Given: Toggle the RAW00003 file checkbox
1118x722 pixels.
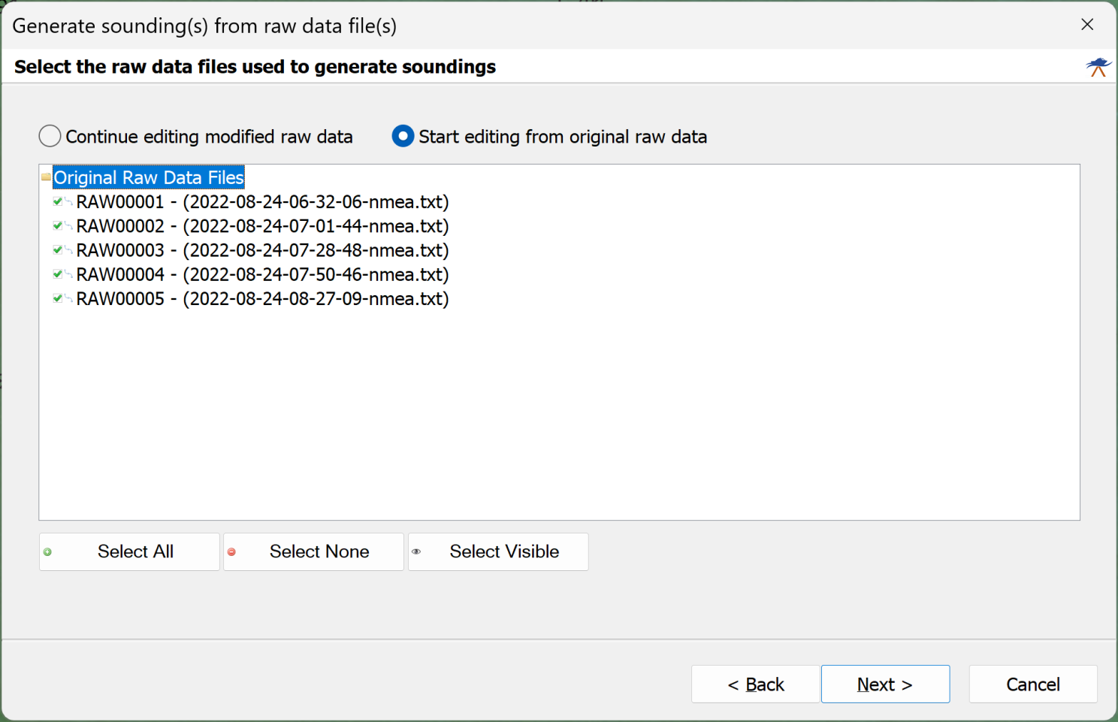Looking at the screenshot, I should click(58, 249).
